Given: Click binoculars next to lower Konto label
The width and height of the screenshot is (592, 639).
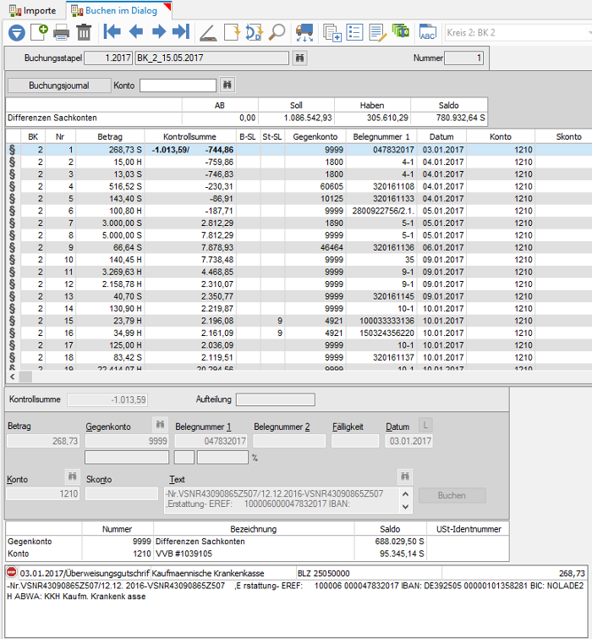Looking at the screenshot, I should click(72, 476).
